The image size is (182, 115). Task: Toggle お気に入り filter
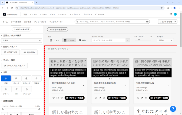pos(10,52)
